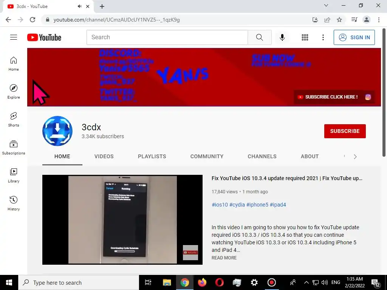Click the Instagram icon on the banner

pos(368,97)
